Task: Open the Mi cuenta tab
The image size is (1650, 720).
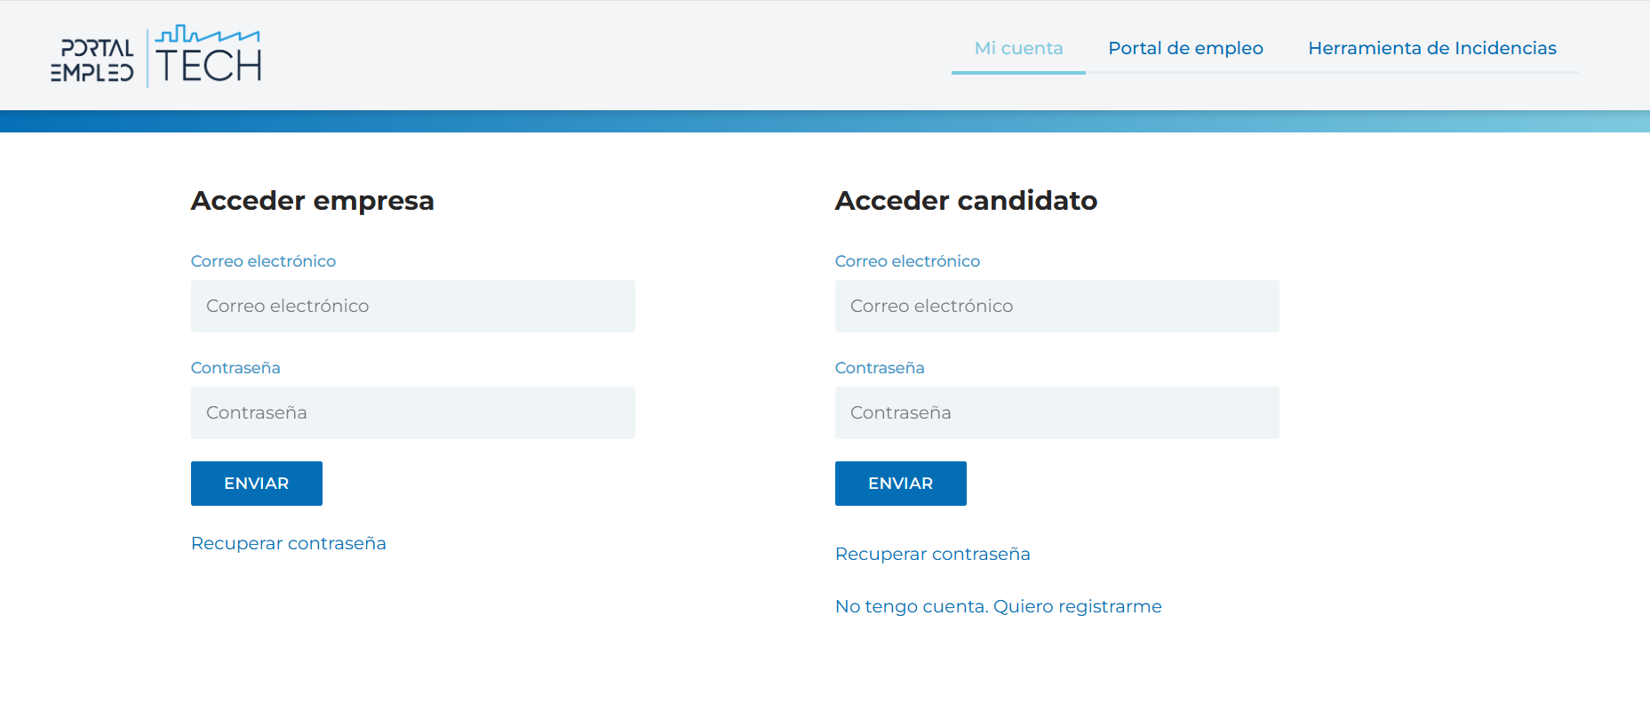Action: 1018,48
